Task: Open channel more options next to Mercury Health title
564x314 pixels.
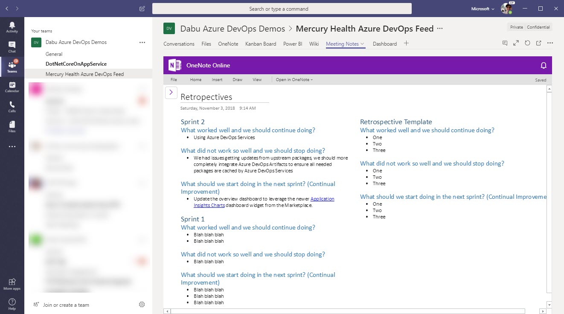Action: pos(440,29)
